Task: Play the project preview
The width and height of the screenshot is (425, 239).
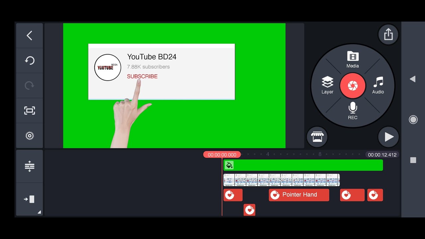Action: click(x=388, y=137)
